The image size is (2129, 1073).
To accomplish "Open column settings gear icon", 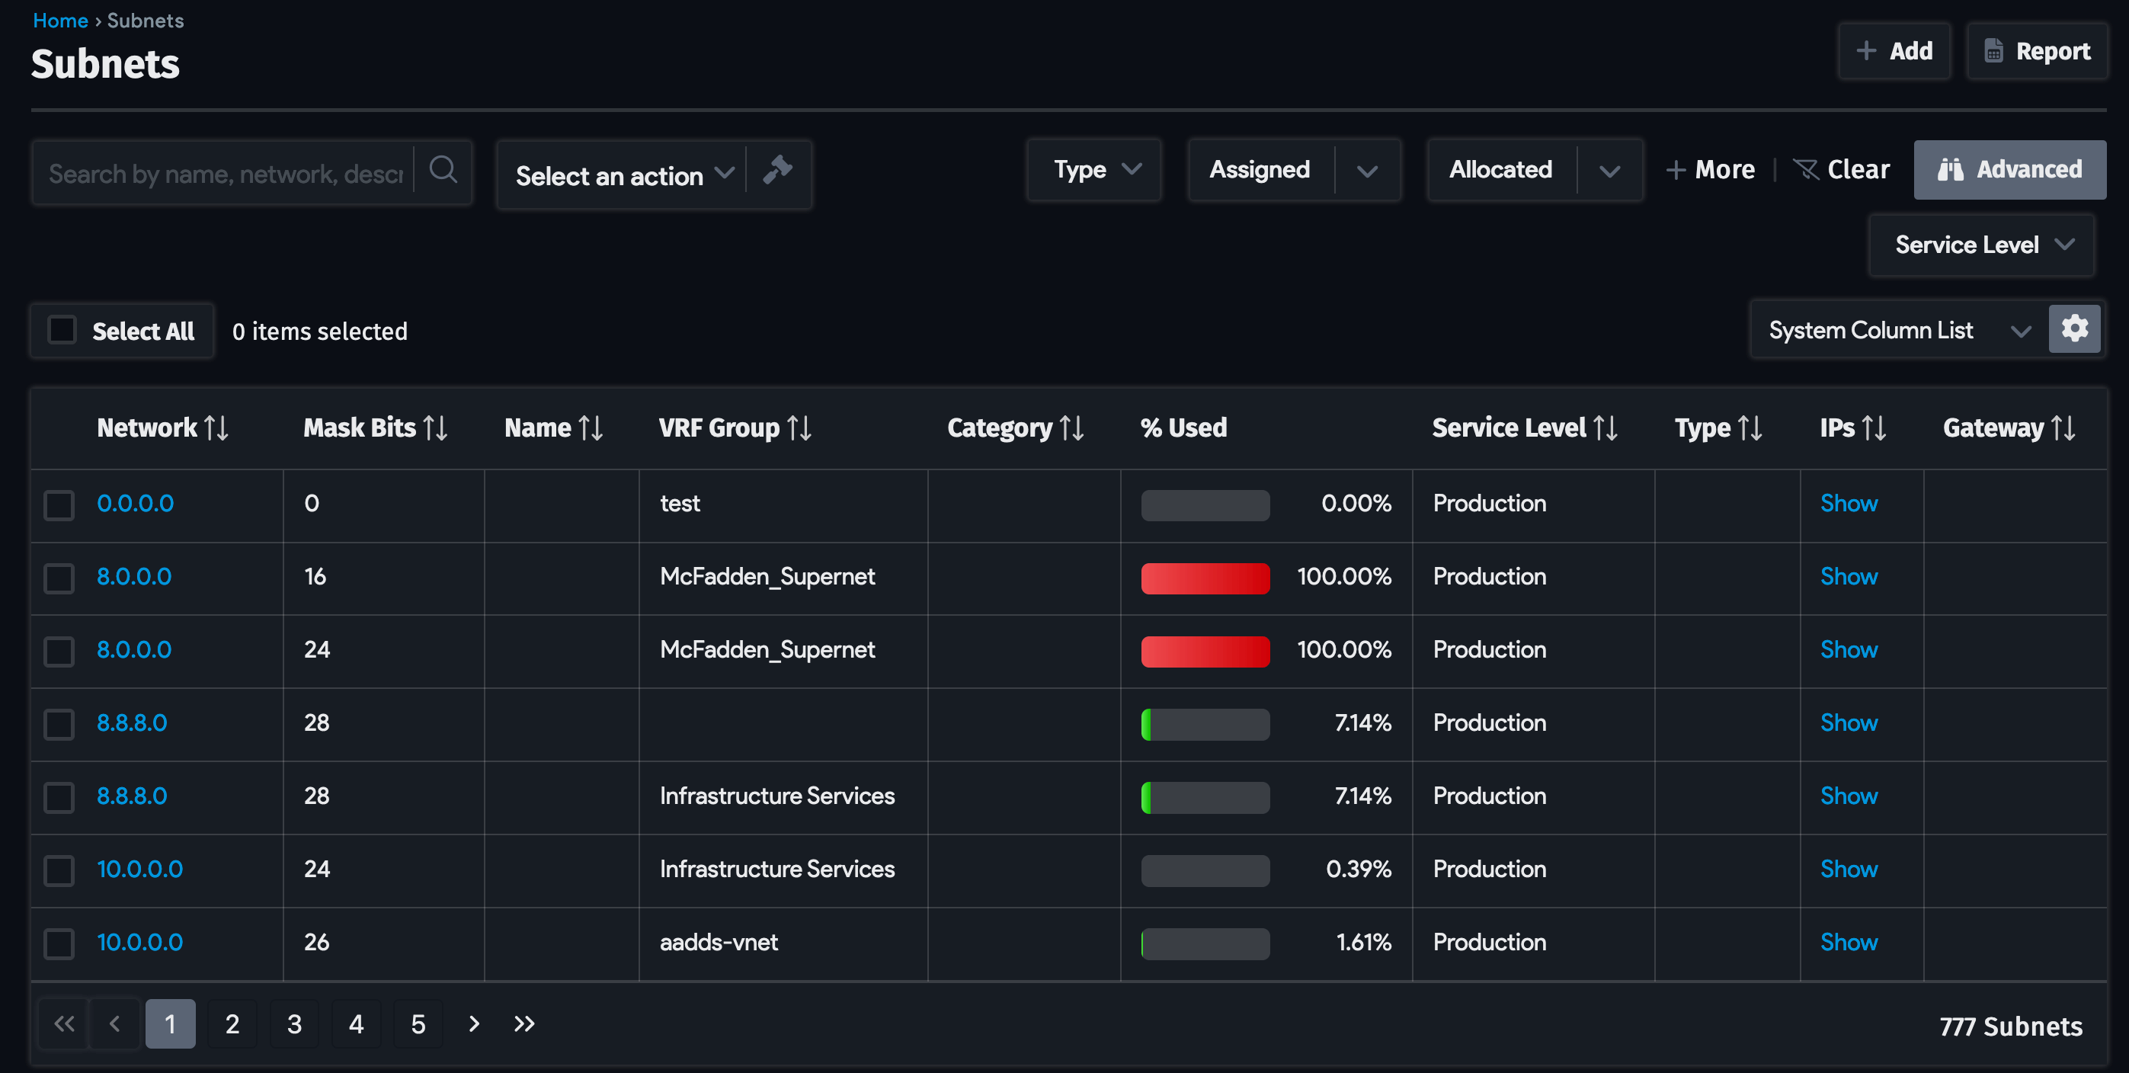I will 2073,329.
